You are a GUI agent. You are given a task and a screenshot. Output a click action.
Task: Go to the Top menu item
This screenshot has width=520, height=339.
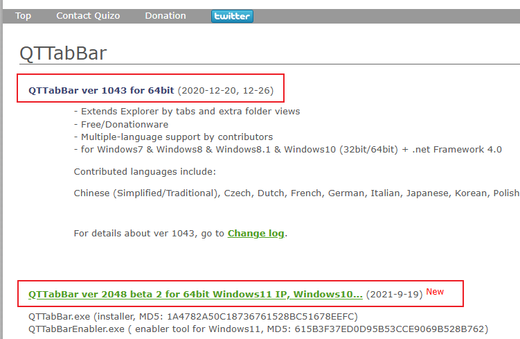(x=24, y=16)
